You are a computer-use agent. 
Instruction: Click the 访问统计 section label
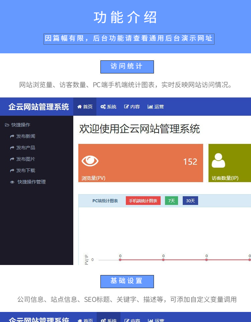click(x=127, y=66)
